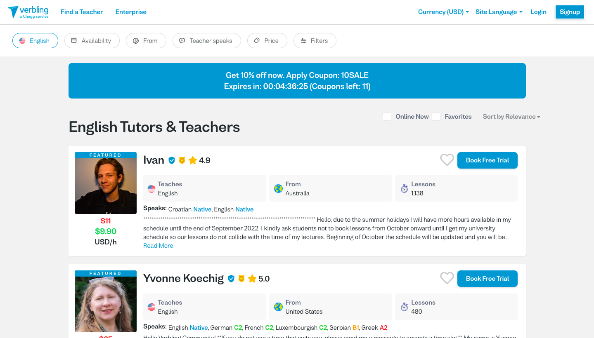Open the Currency (USD) dropdown

tap(443, 12)
